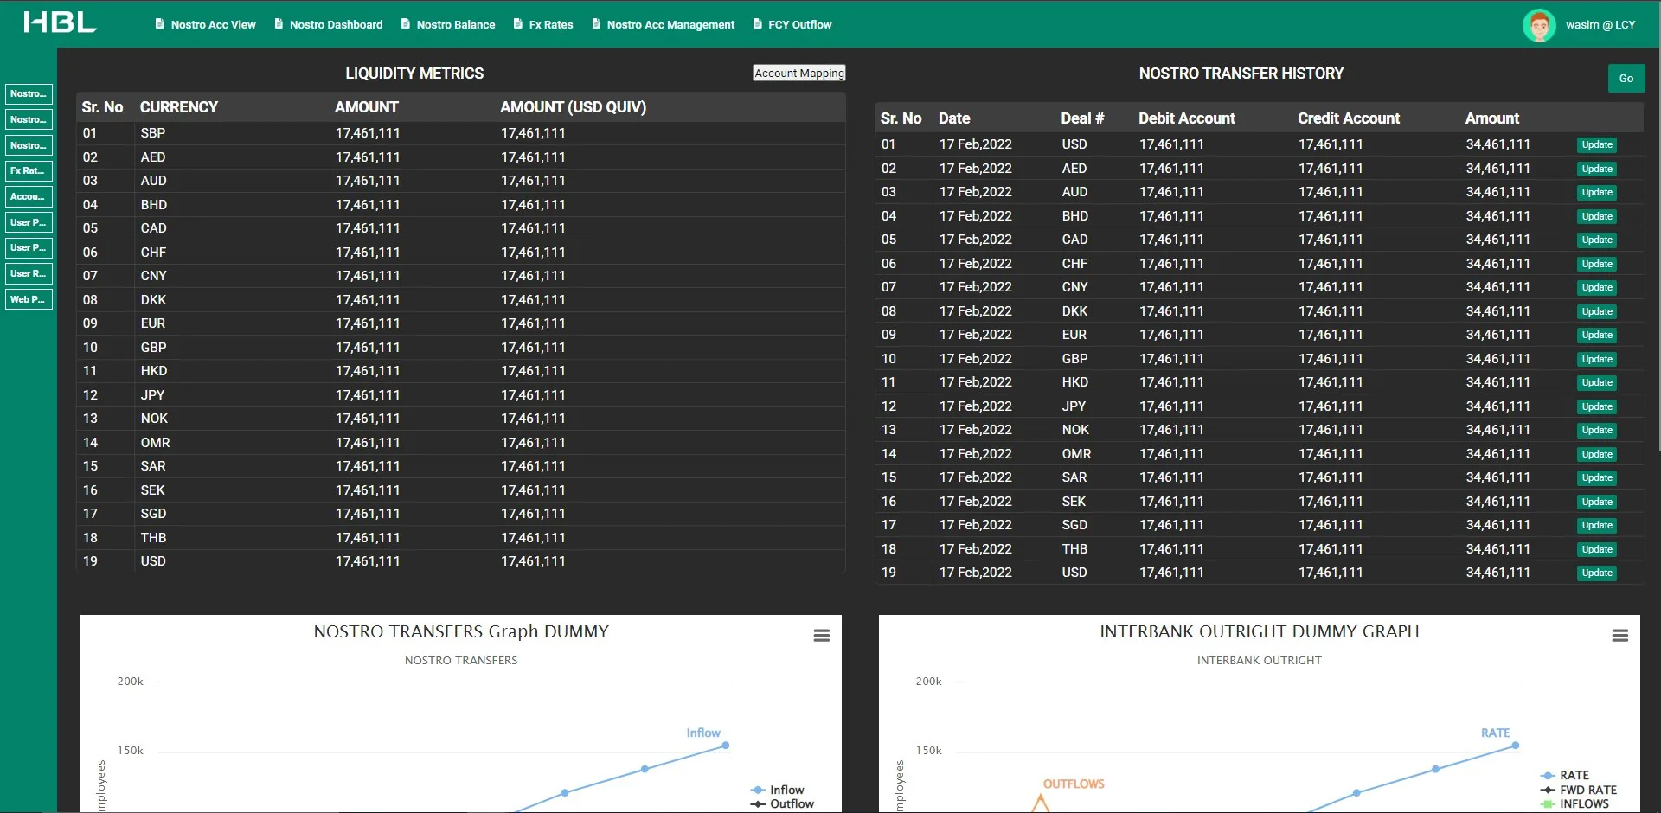The image size is (1661, 813).
Task: Click the green Go button
Action: pyautogui.click(x=1626, y=79)
